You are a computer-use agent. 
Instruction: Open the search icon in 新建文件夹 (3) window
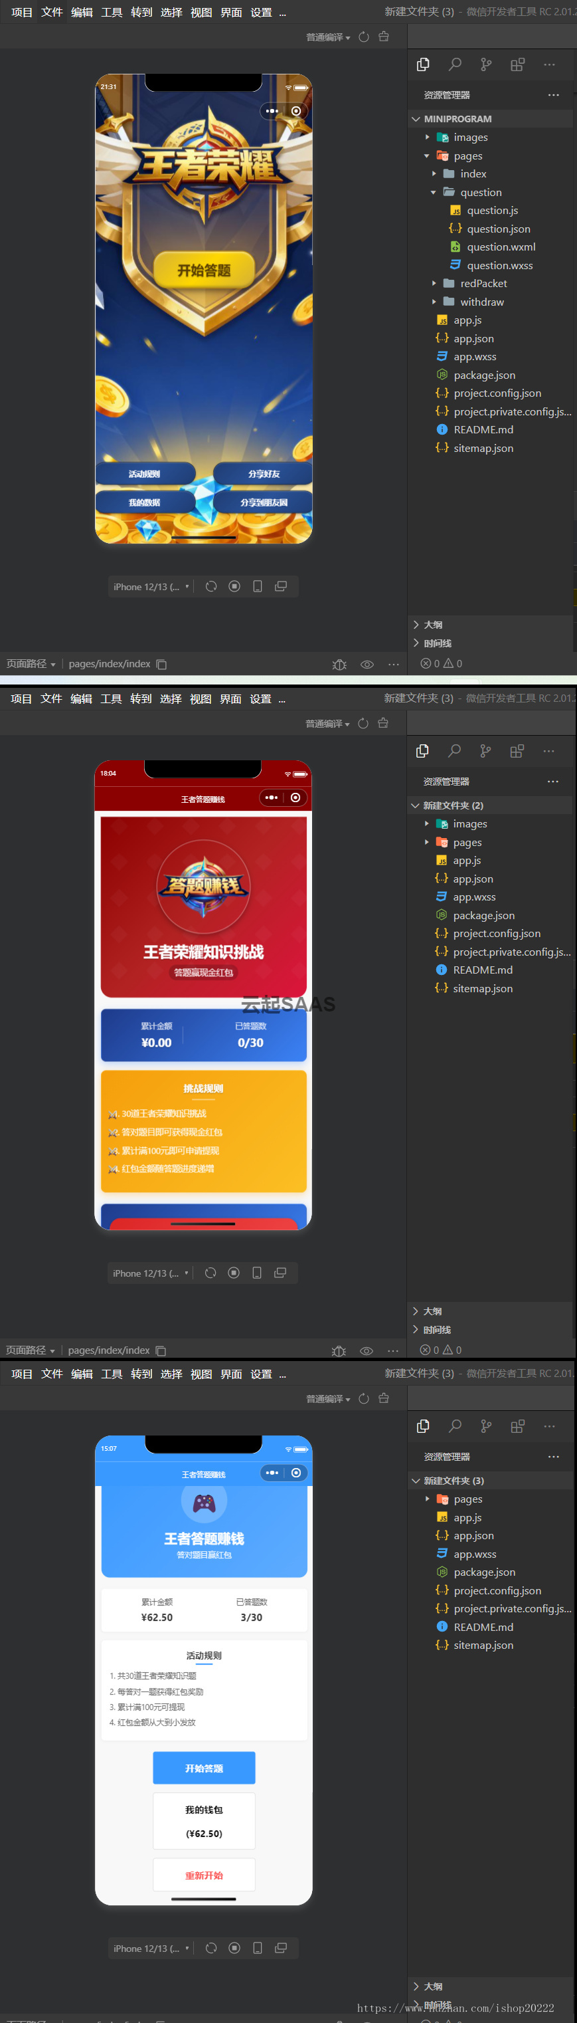[x=455, y=1426]
